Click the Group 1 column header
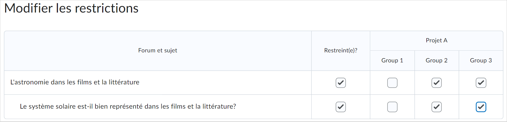Image resolution: width=507 pixels, height=122 pixels. (x=392, y=60)
